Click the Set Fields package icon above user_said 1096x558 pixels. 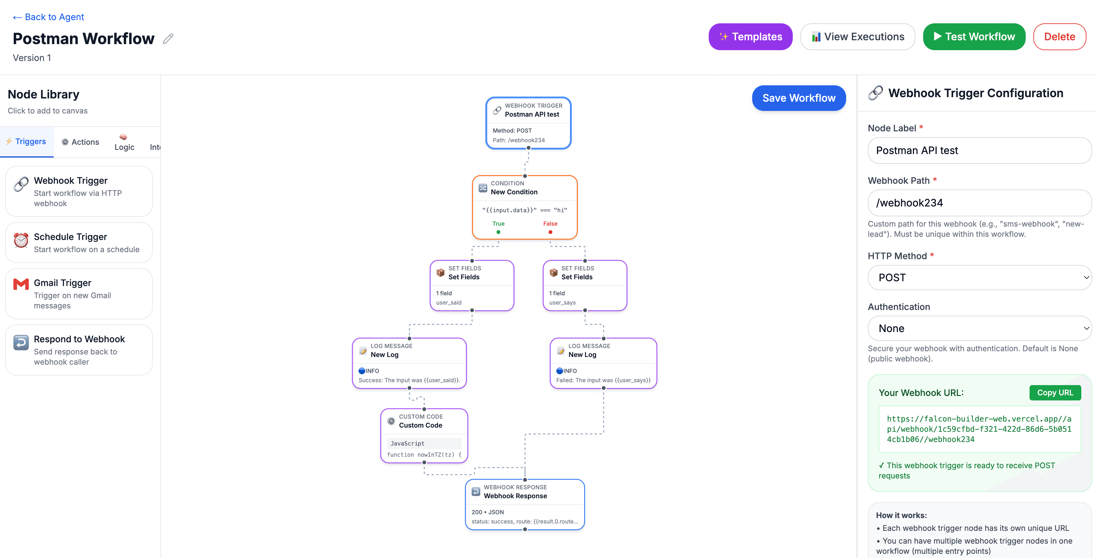[441, 272]
